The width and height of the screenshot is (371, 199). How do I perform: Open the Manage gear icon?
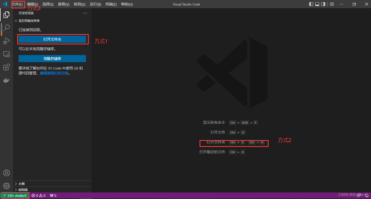point(7,186)
